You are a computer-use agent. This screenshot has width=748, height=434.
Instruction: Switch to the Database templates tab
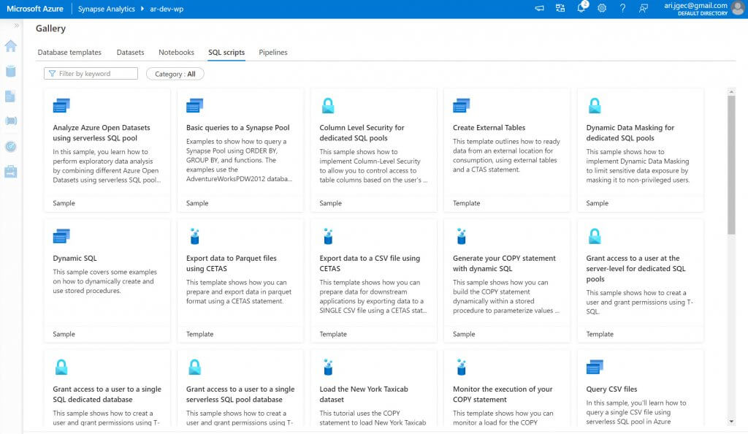69,53
